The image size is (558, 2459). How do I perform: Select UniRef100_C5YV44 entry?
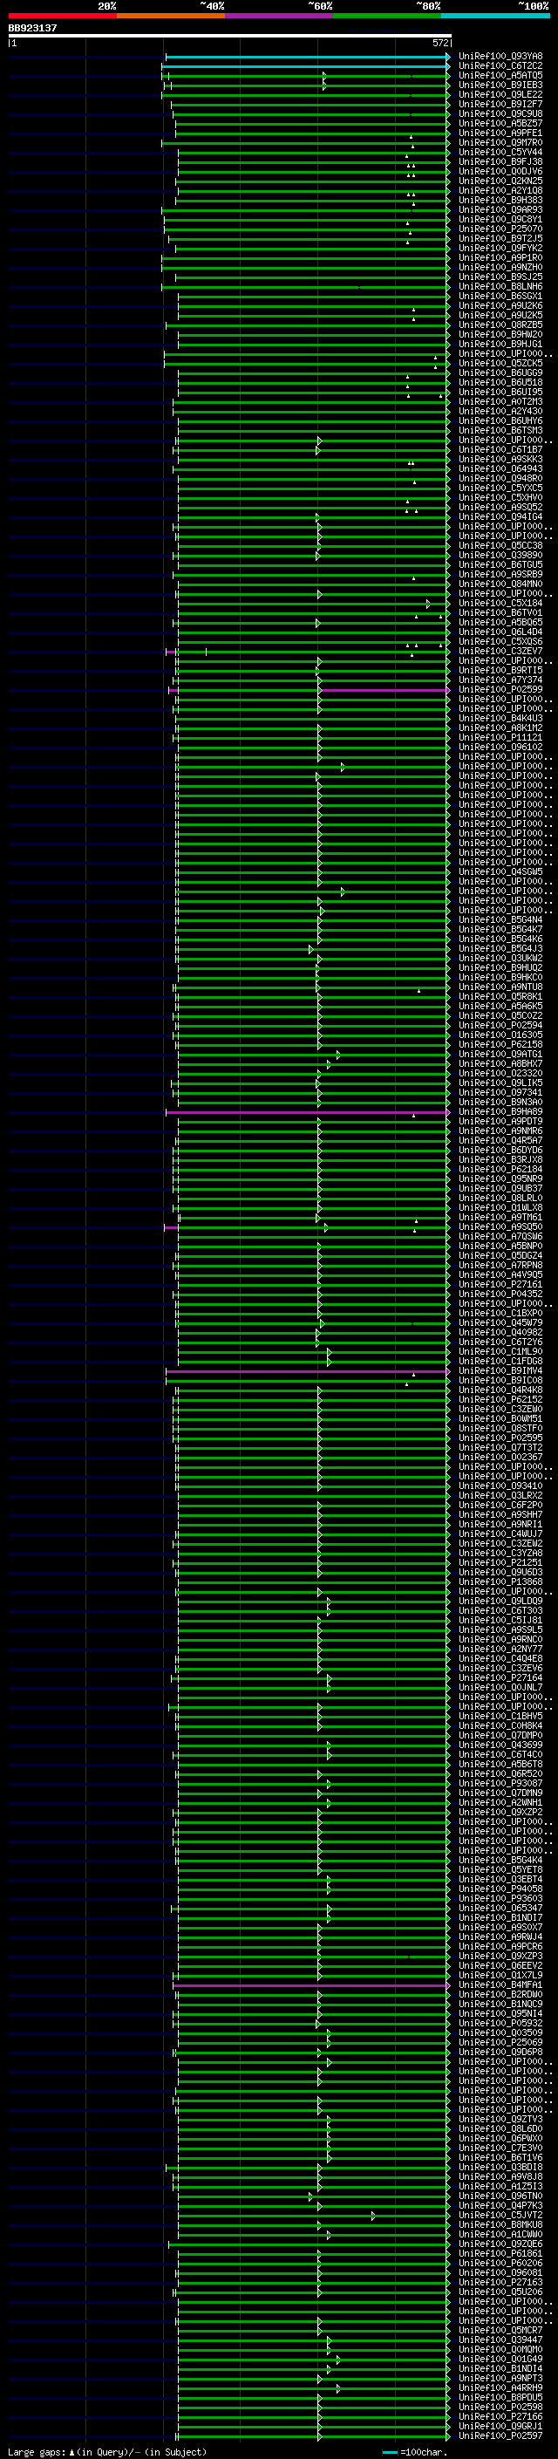click(500, 152)
